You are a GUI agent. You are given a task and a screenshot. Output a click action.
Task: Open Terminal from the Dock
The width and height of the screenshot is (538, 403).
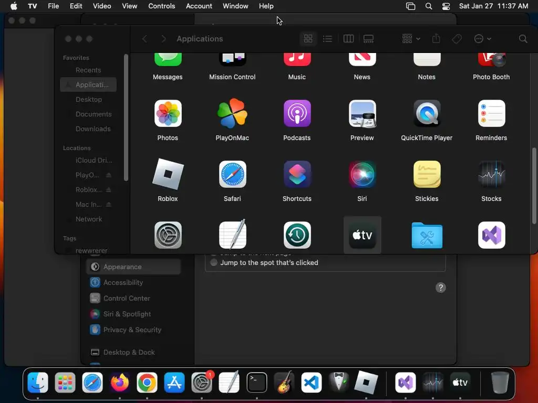256,383
